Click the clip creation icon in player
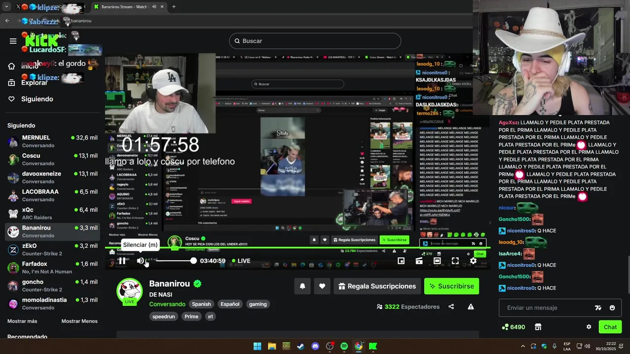 [419, 261]
